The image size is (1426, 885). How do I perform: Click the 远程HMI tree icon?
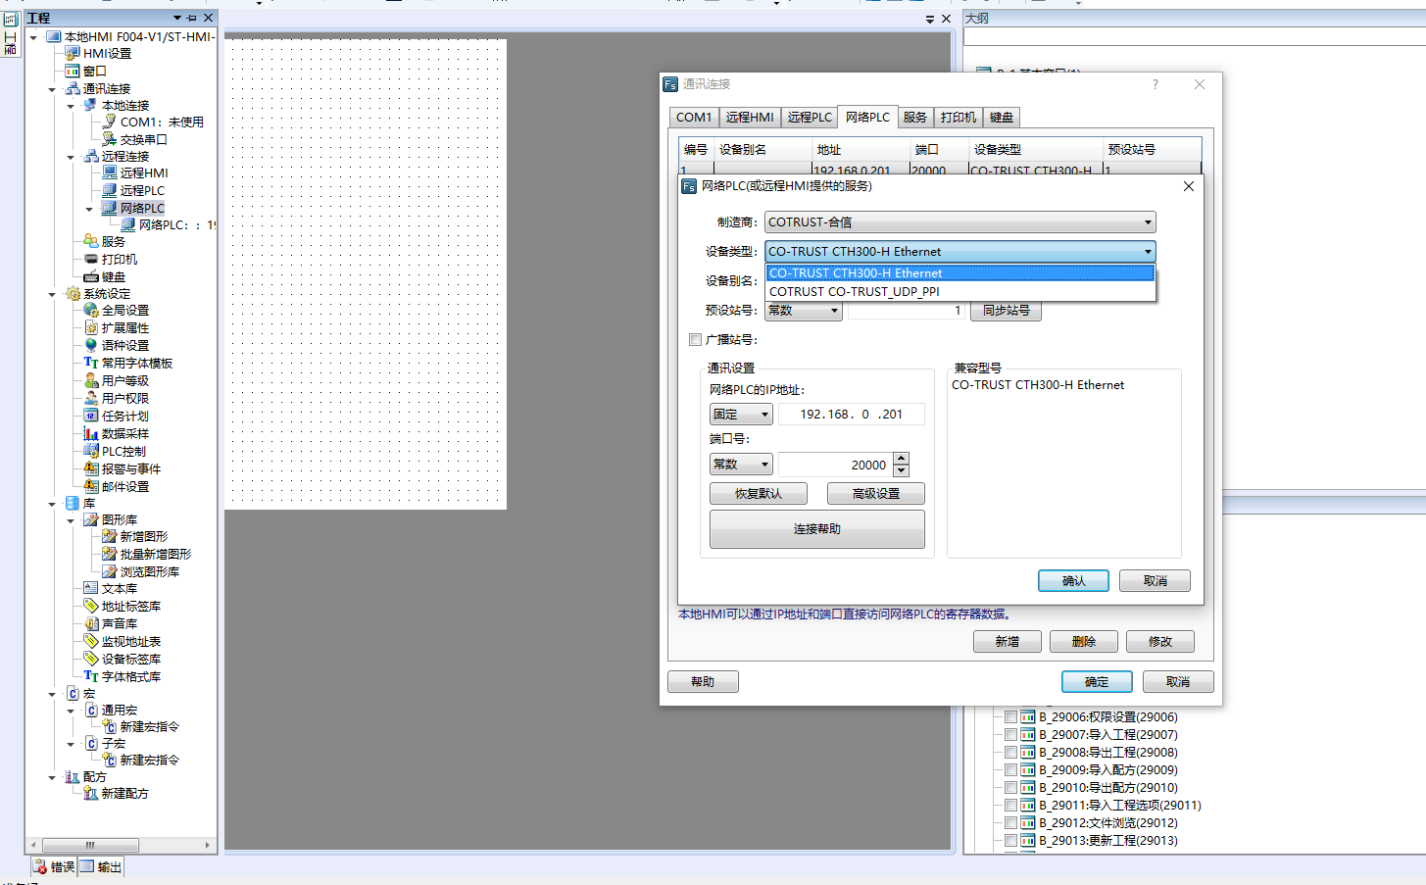(x=110, y=172)
